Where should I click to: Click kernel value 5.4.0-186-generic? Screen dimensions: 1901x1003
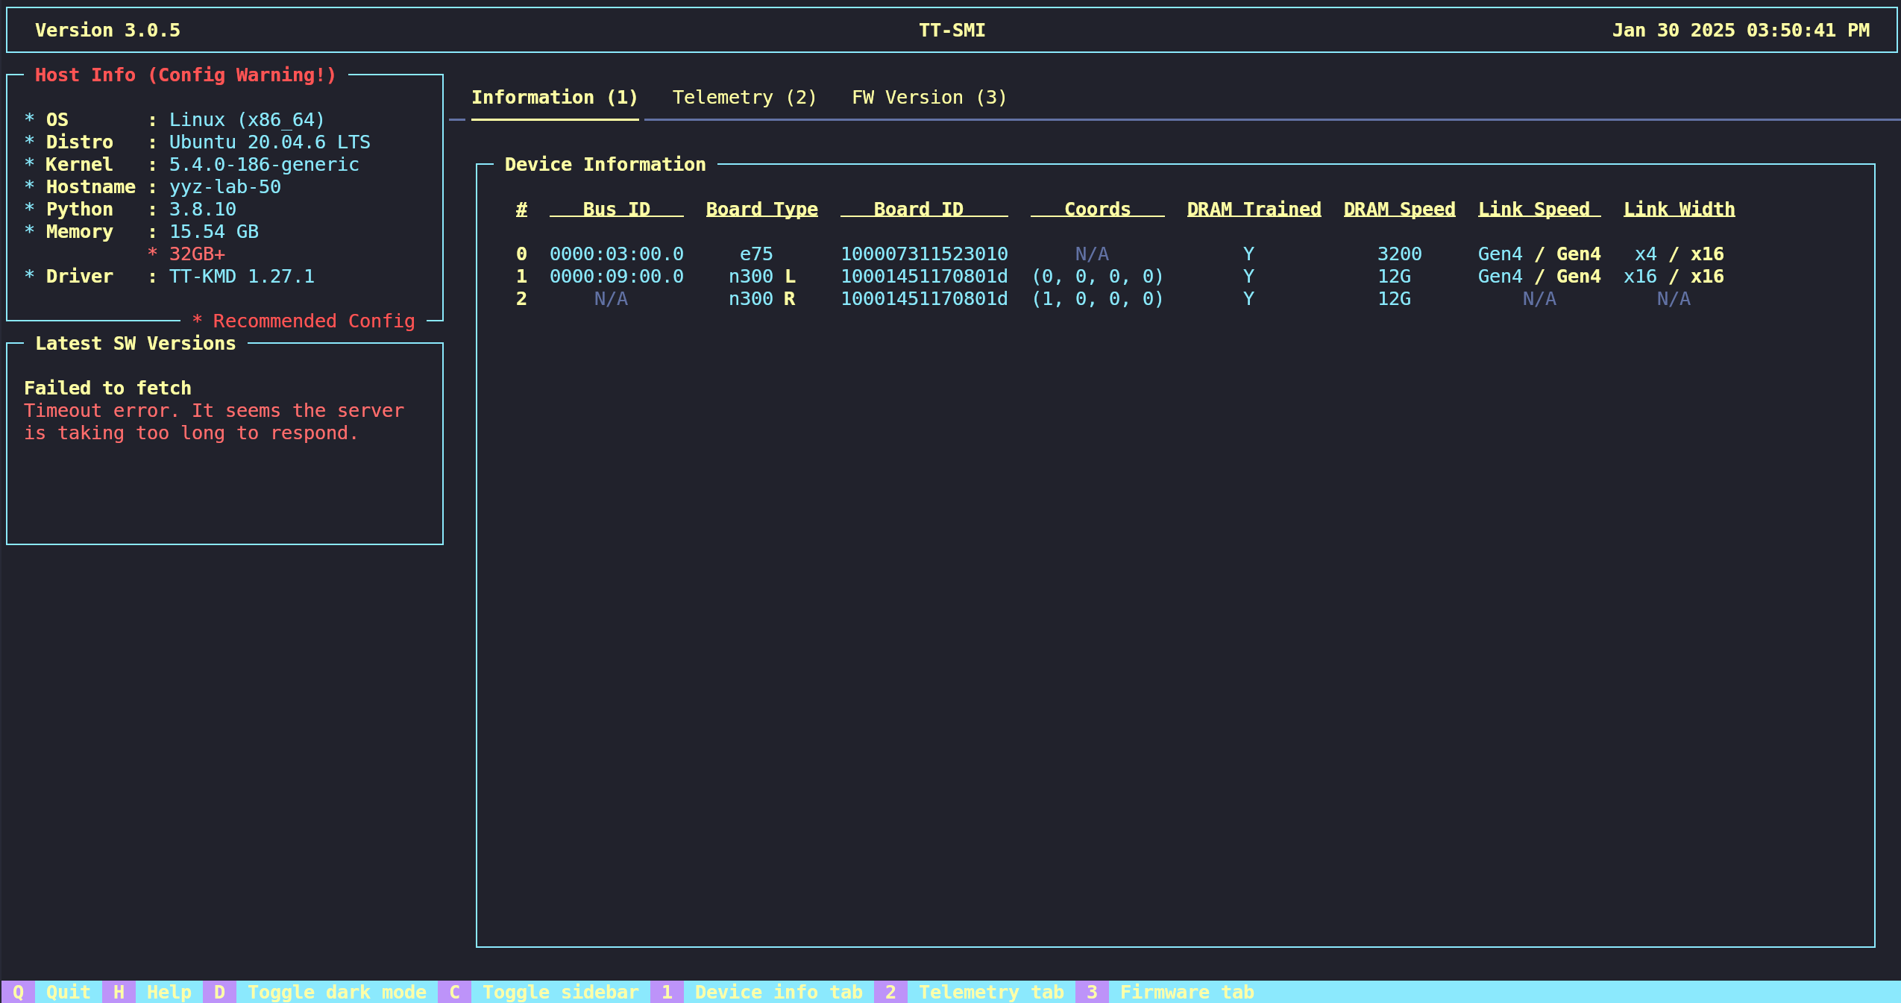(264, 165)
